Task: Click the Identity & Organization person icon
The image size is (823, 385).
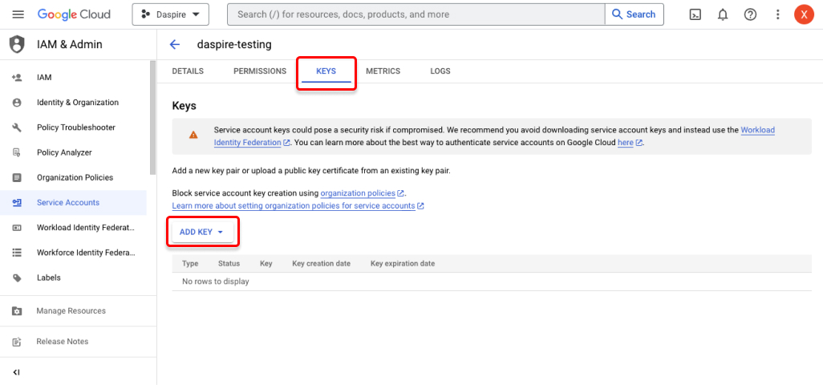Action: (x=17, y=103)
